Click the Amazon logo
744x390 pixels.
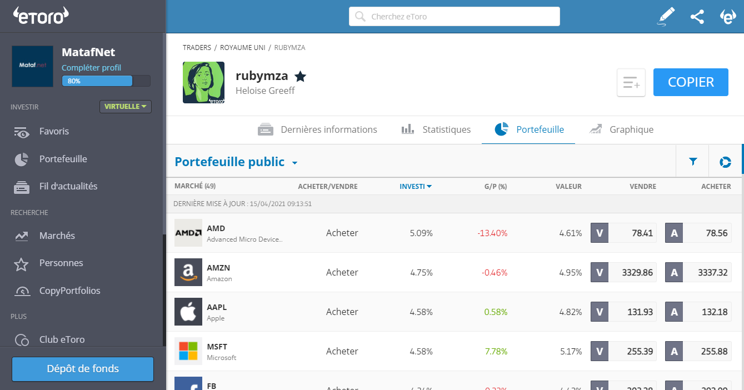point(188,272)
